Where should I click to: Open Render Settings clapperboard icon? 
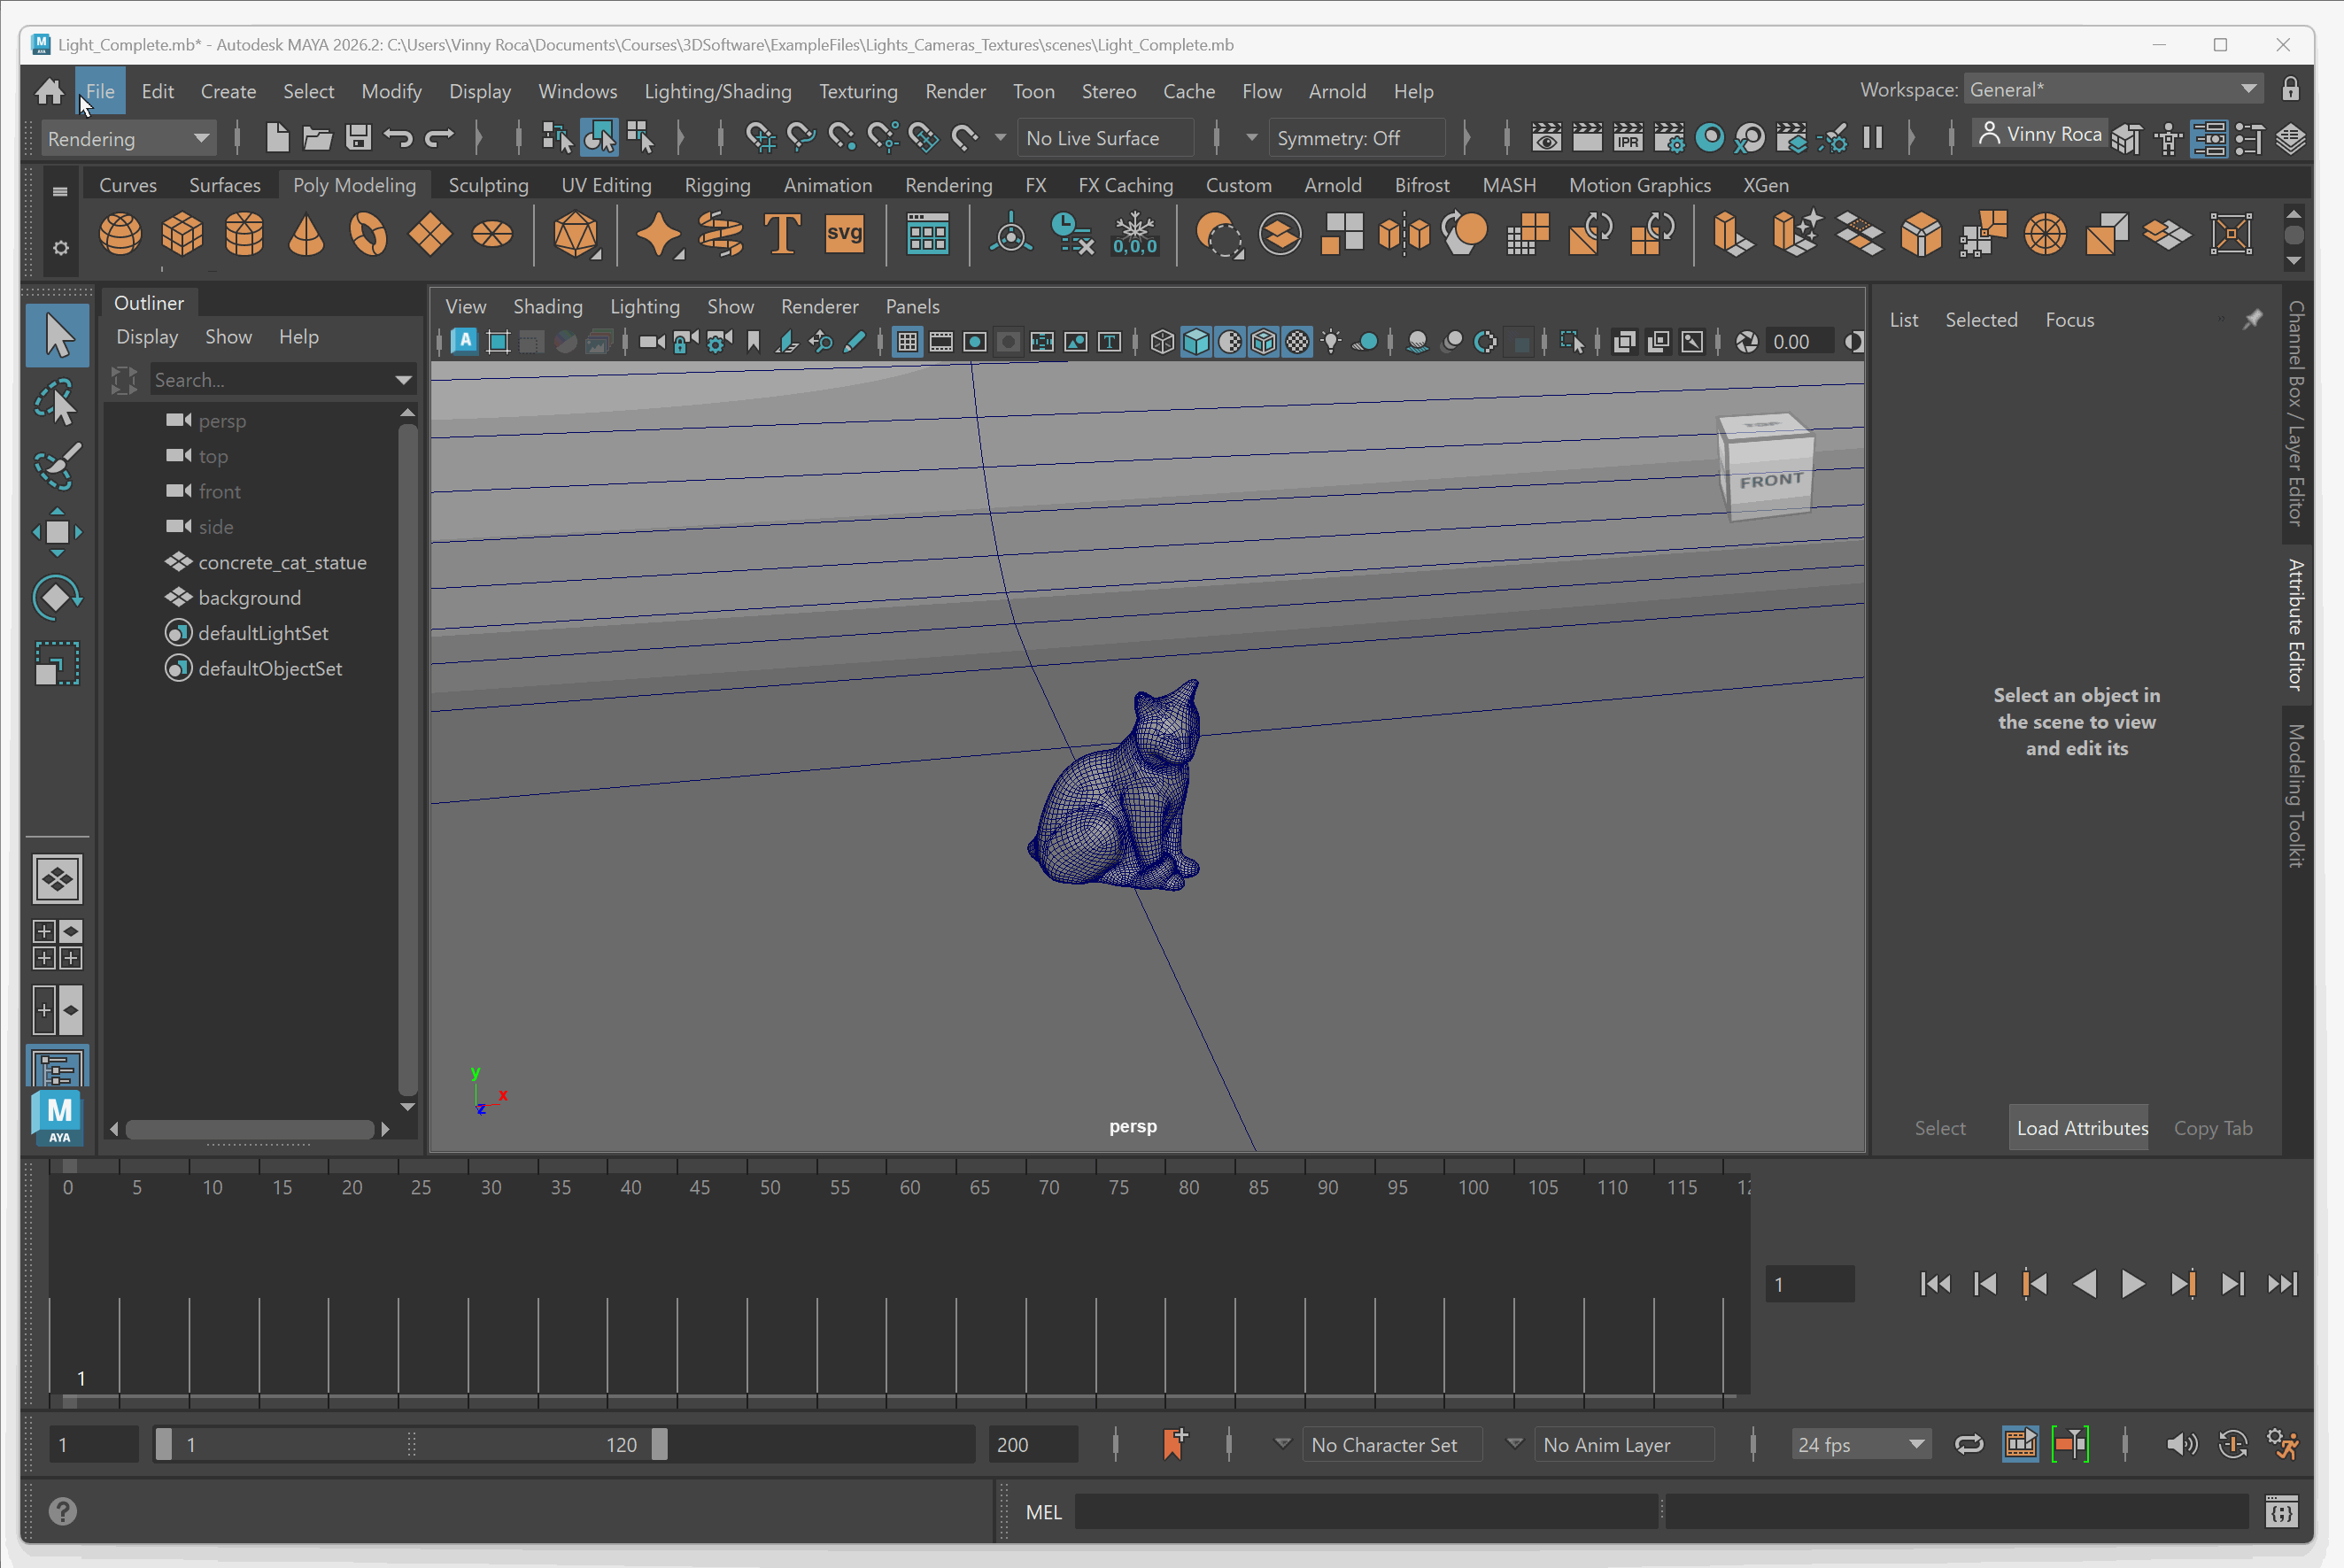tap(1669, 138)
